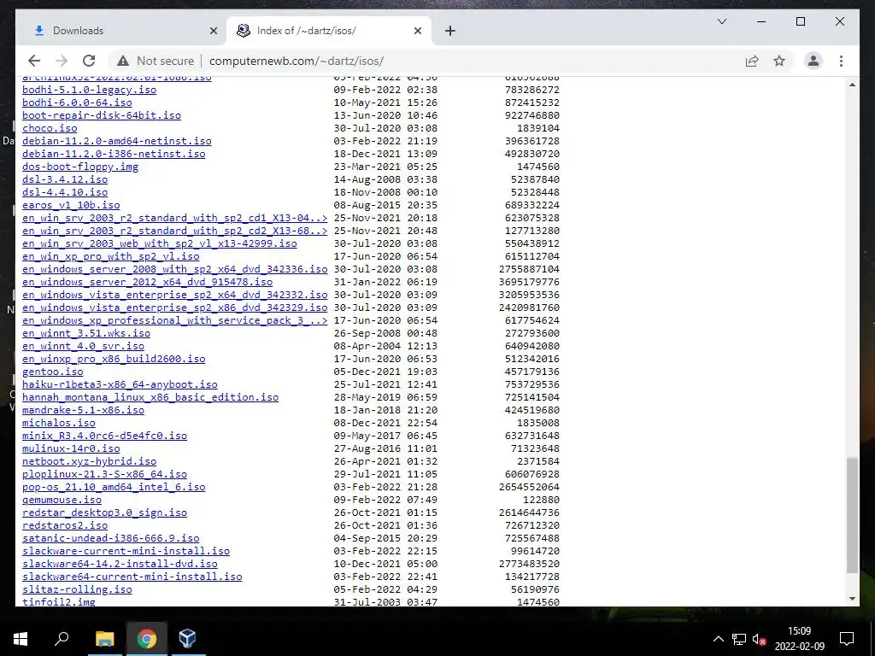Click the muted volume tray icon
The height and width of the screenshot is (656, 875).
point(759,639)
